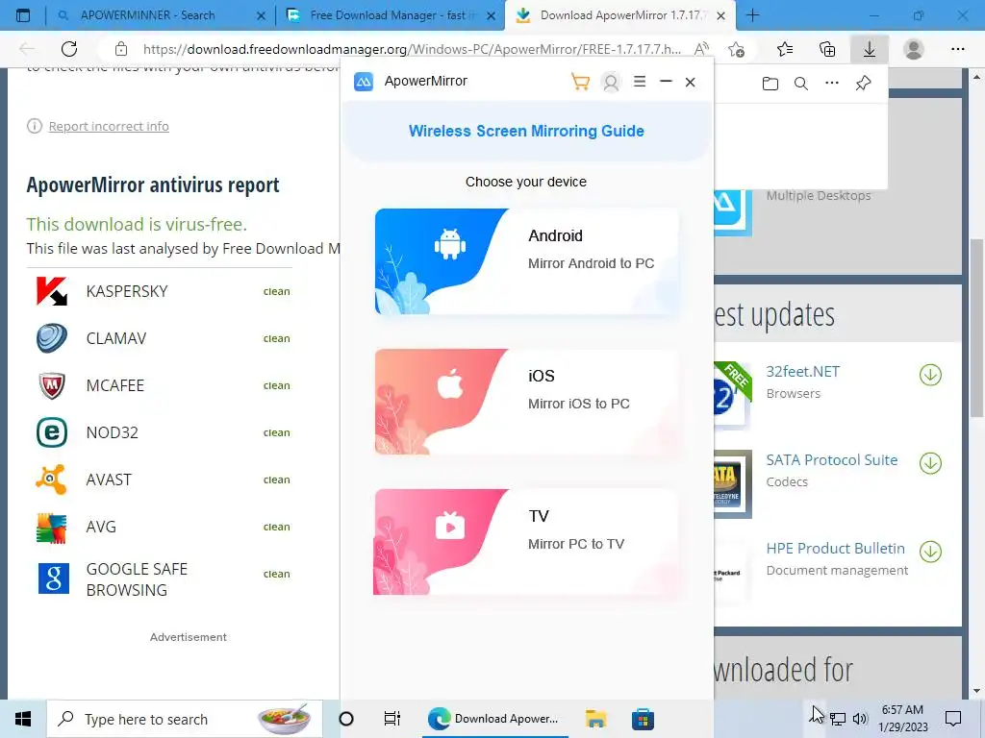Select the Download ApowerMirror tab
Screen dimensions: 985x738
coord(619,15)
